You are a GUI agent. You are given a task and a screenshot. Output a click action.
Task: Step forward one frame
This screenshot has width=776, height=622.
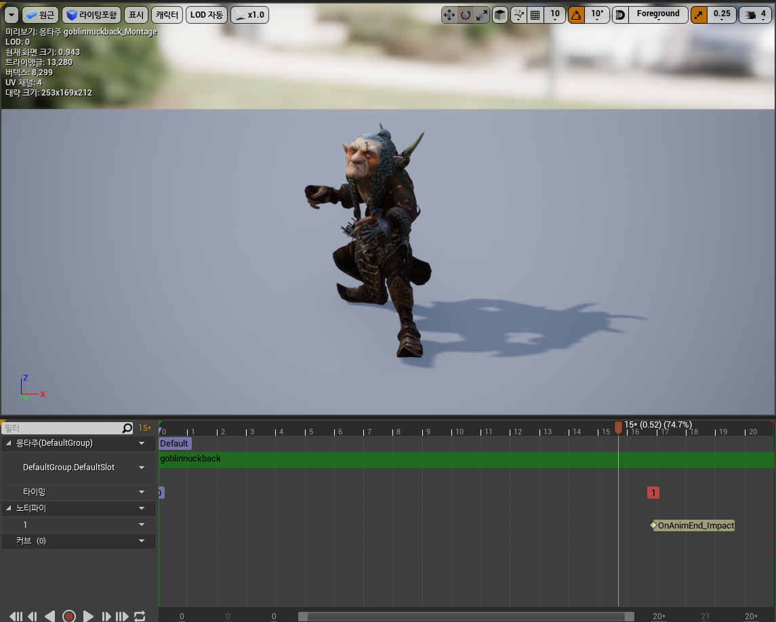coord(106,616)
